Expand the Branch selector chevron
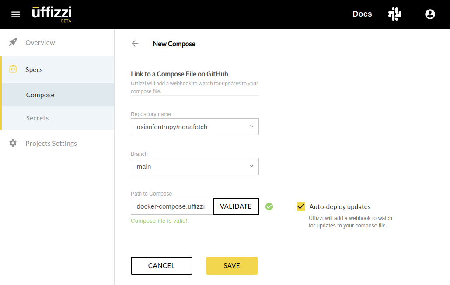450x285 pixels. [x=251, y=166]
